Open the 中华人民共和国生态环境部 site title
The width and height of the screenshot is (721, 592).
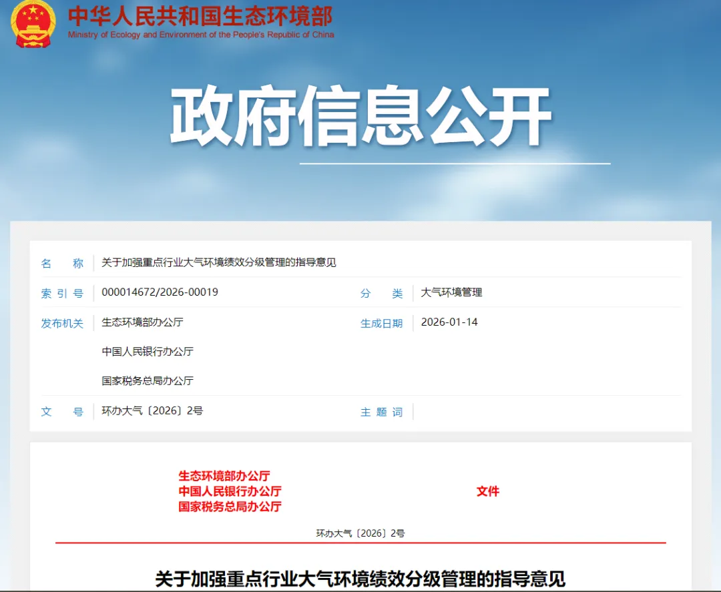pos(200,15)
